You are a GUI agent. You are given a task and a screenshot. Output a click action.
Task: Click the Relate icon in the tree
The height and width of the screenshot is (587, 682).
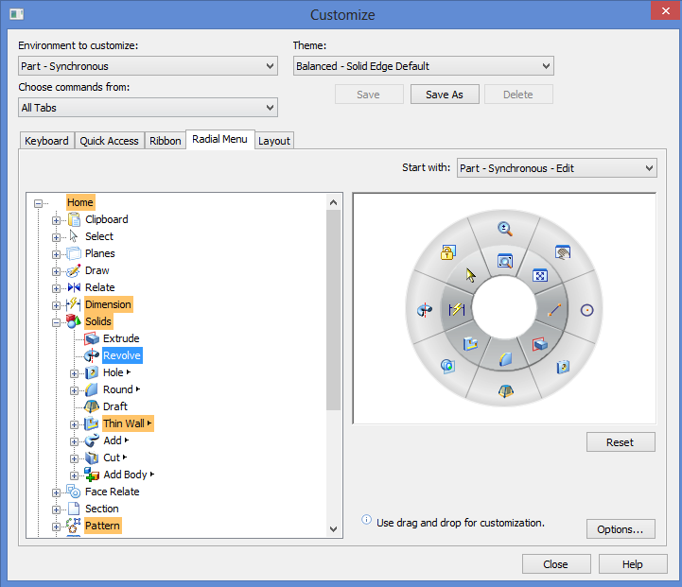pos(74,287)
